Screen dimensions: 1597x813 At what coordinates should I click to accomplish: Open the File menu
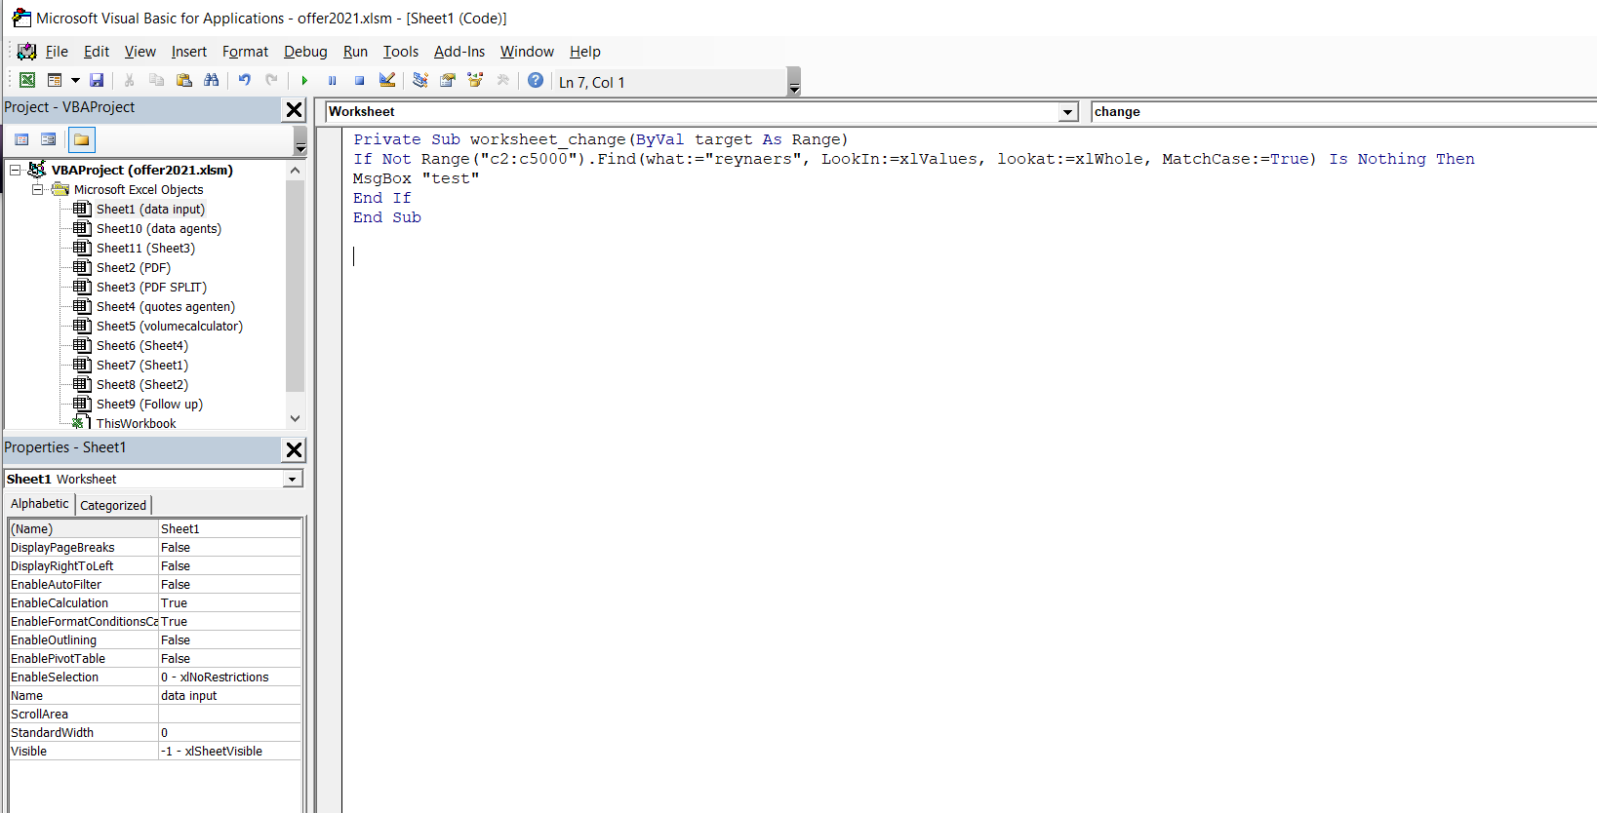click(x=57, y=52)
